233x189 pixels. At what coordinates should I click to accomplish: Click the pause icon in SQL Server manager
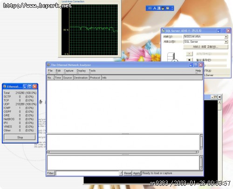[189, 60]
